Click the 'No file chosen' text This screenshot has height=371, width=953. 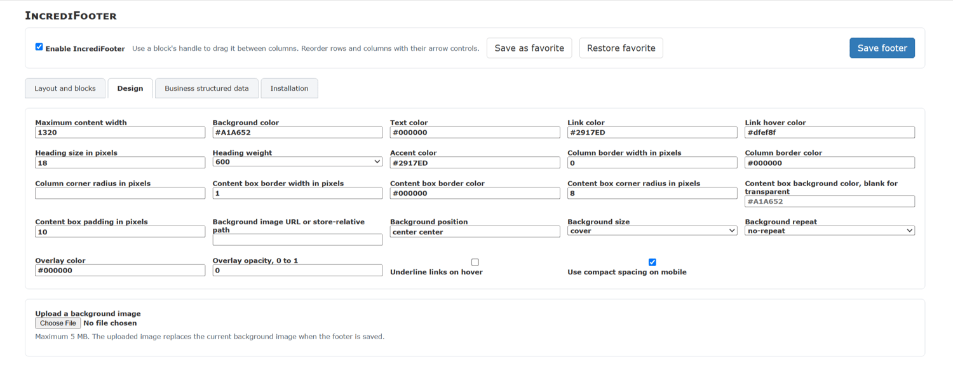110,323
